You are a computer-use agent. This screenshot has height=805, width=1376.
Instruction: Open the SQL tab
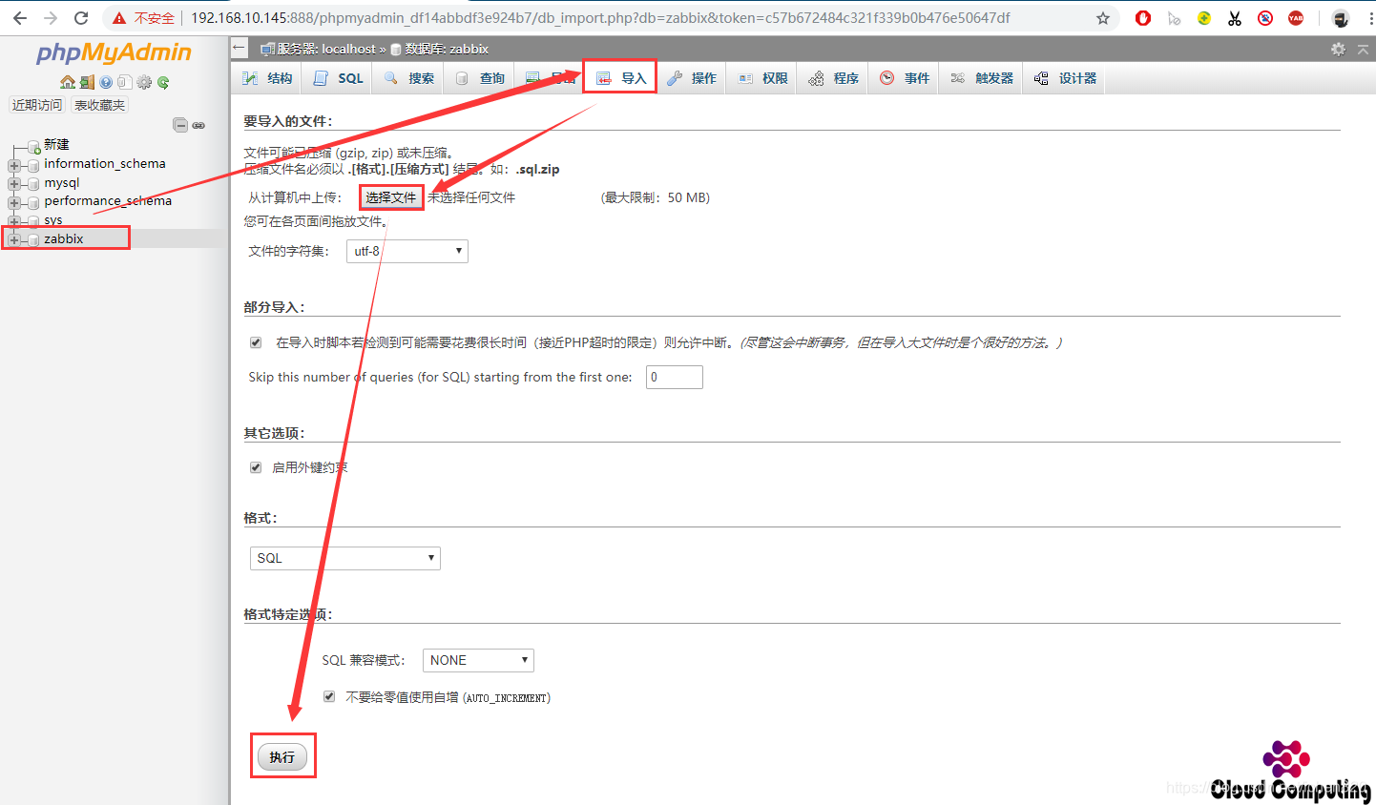pos(339,78)
